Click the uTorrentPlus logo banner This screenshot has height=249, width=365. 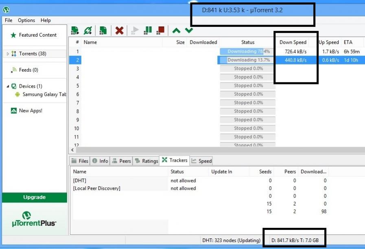click(x=34, y=219)
